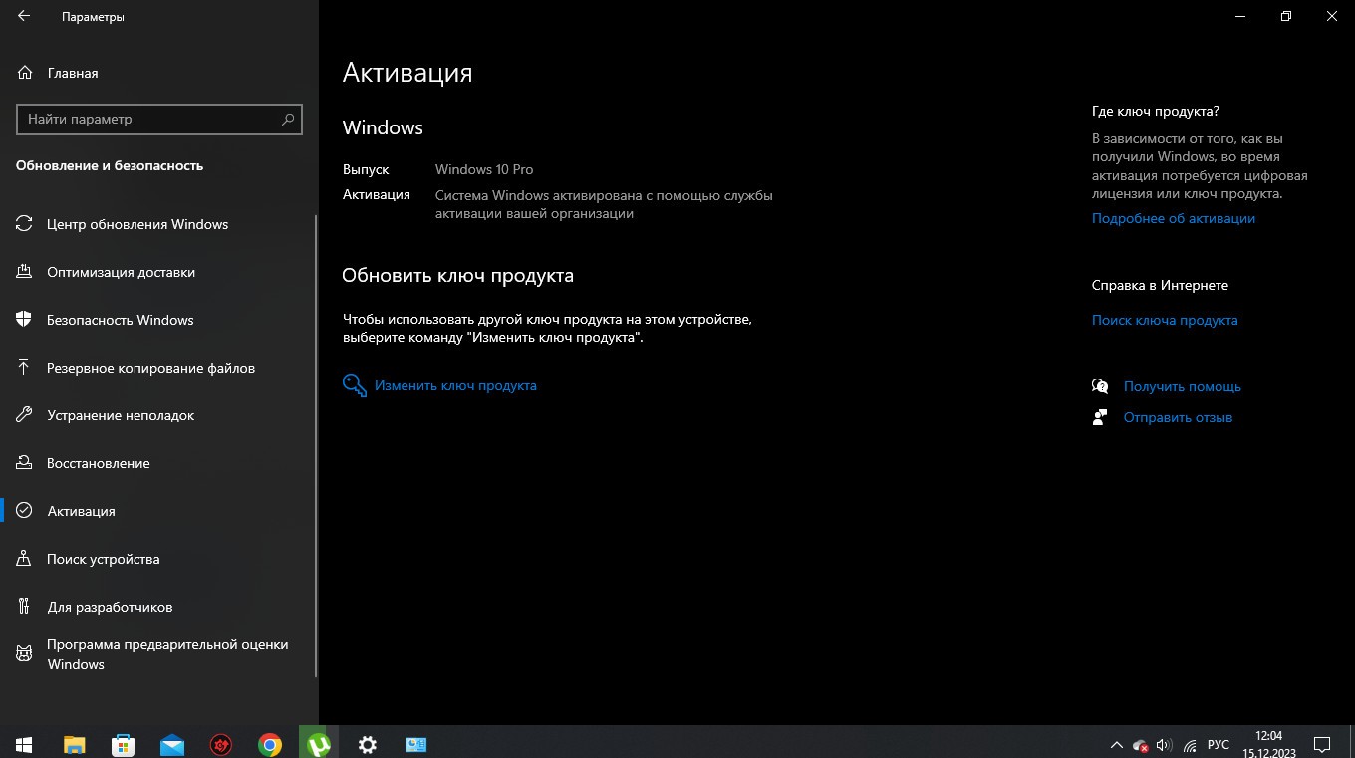The image size is (1355, 758).
Task: Show hidden tray icons chevron
Action: (x=1117, y=745)
